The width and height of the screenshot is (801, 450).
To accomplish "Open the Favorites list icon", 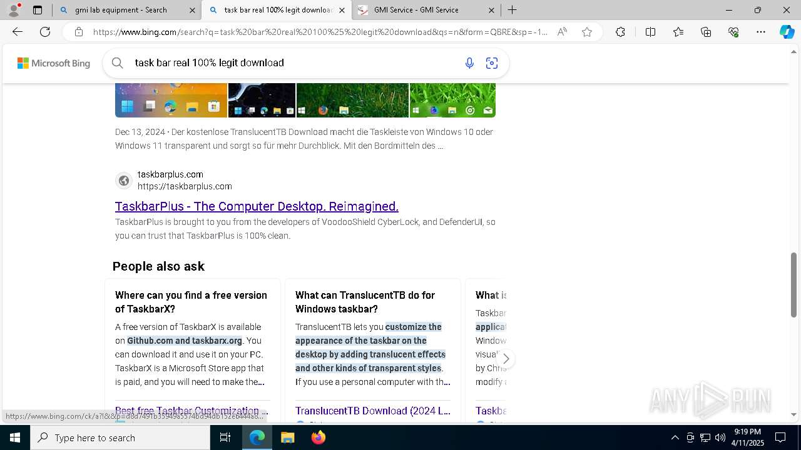I will (x=678, y=32).
